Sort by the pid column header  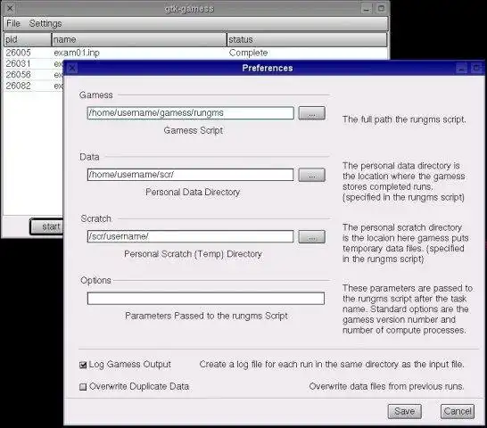click(x=28, y=39)
